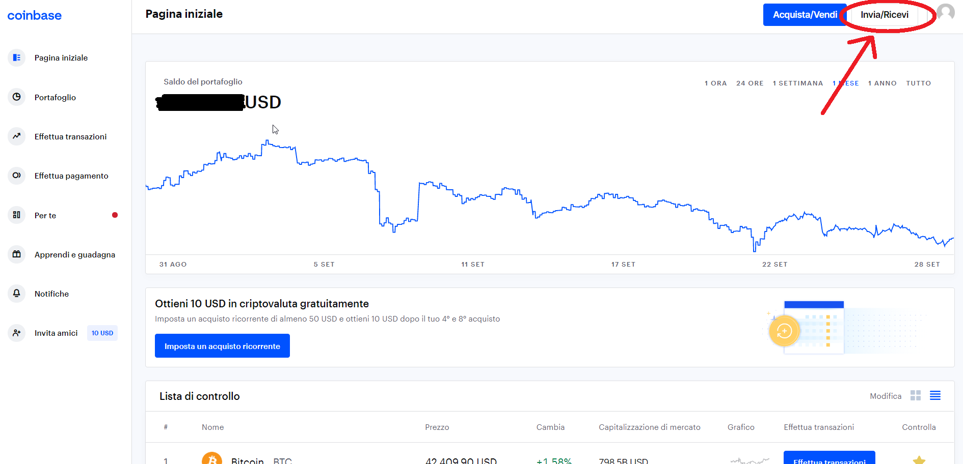Click the Modifica link in Lista di controllo

[x=886, y=396]
